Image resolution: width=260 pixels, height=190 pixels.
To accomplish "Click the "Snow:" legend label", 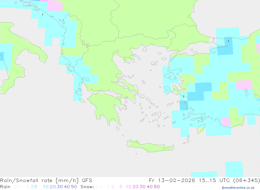I will (87, 187).
